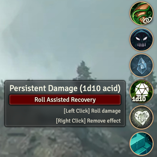
Task: Click the glowing eyes on the hooded icon
Action: [142, 38]
